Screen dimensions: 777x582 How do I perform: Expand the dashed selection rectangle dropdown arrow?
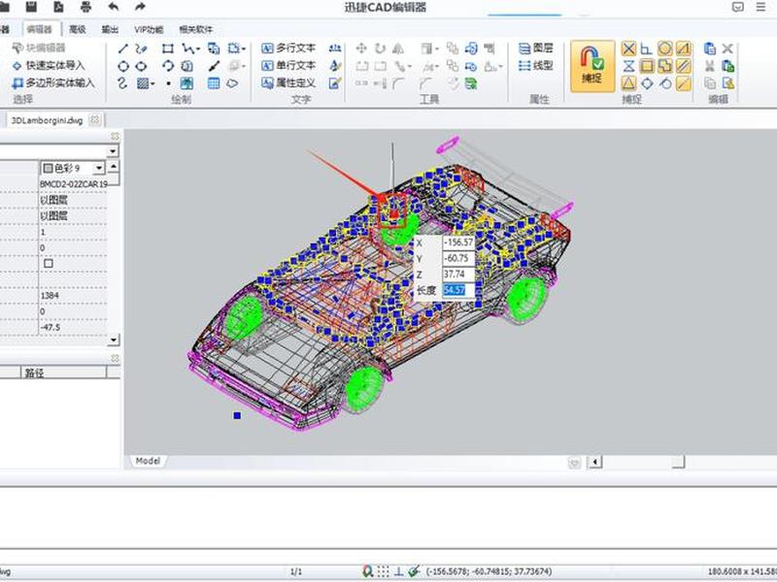pos(244,48)
